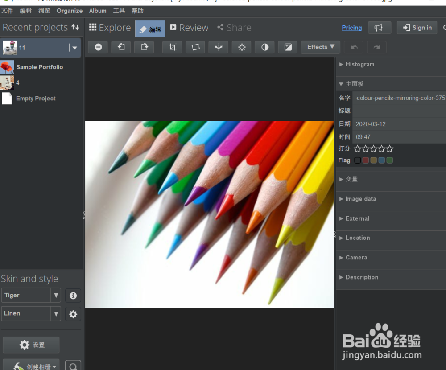This screenshot has height=370, width=446.
Task: Open the Album menu
Action: click(x=98, y=11)
